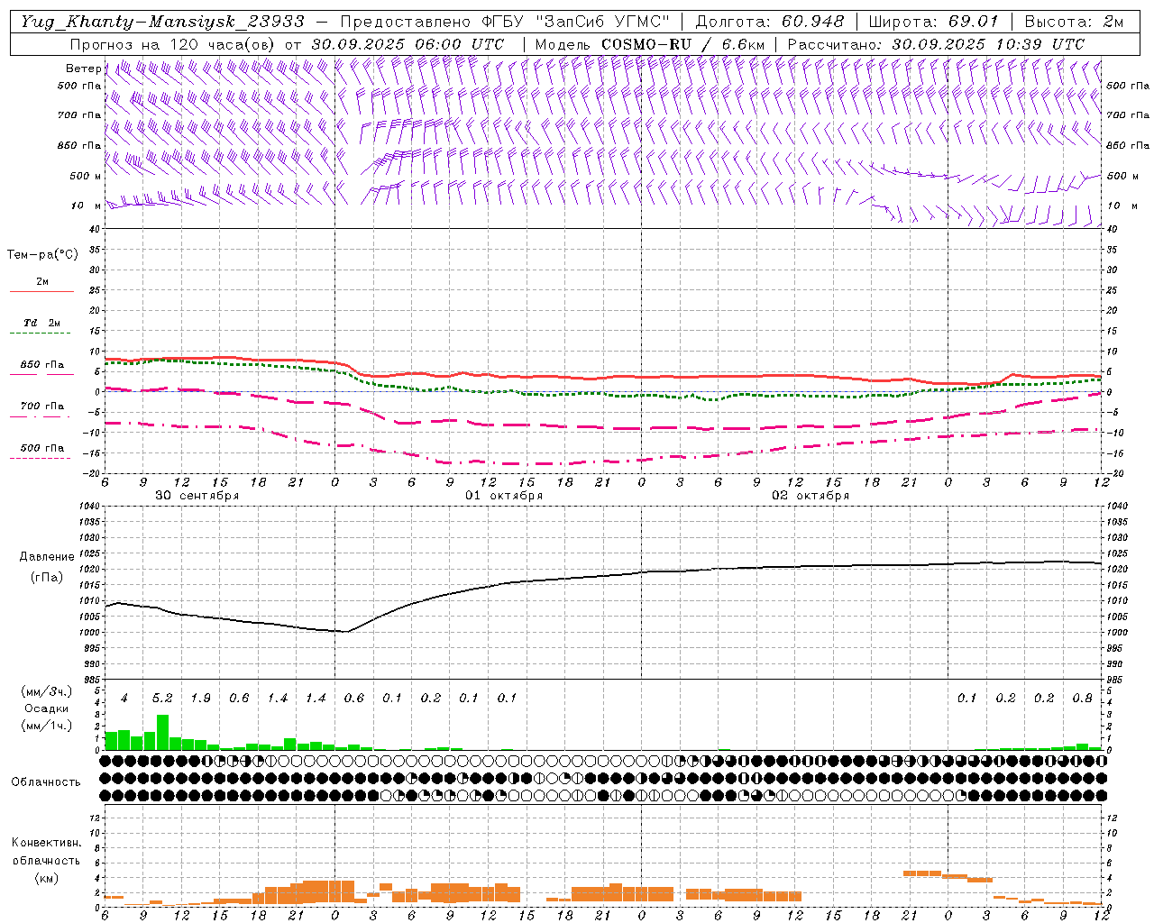Select the provider text ФГБУ "ЗапСиб УГМС"
This screenshot has height=923, width=1154.
click(578, 22)
